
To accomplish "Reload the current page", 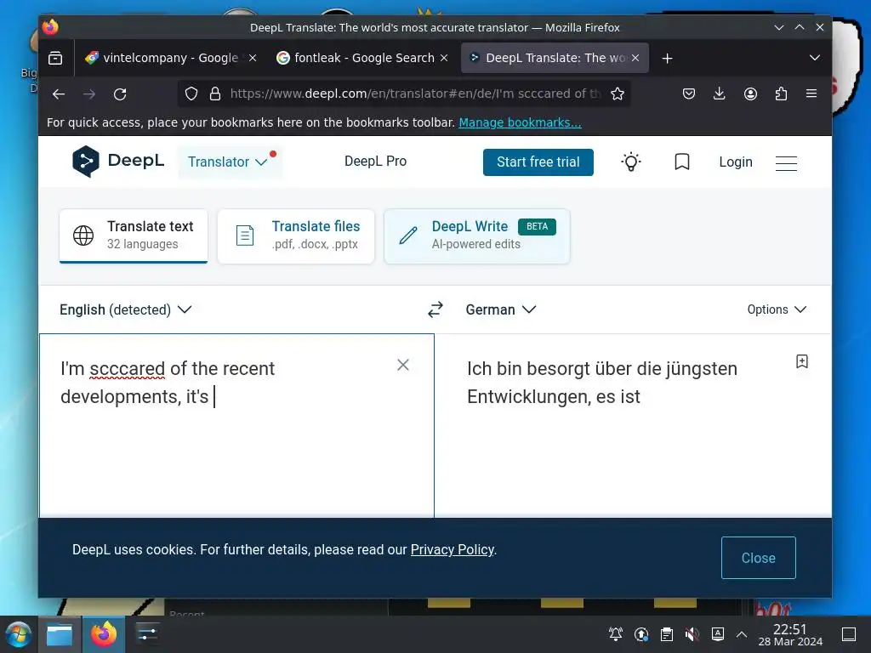I will (x=120, y=94).
